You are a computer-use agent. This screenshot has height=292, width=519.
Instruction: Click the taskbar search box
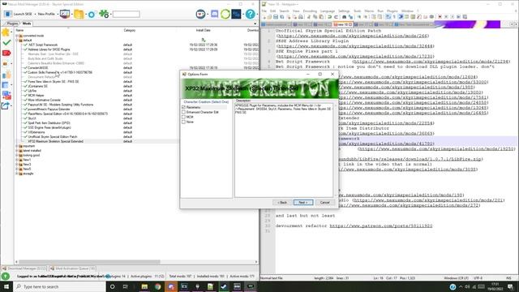(x=59, y=286)
